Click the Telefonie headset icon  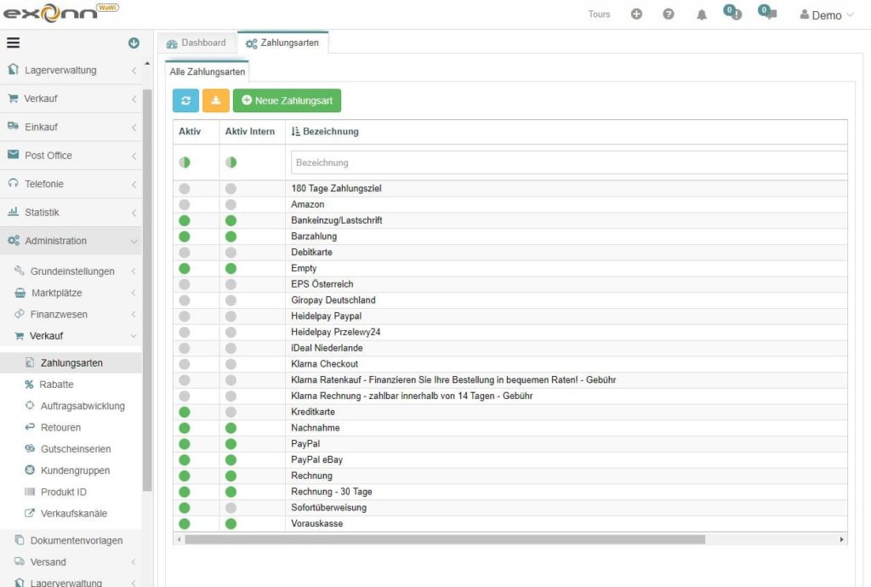click(x=14, y=183)
